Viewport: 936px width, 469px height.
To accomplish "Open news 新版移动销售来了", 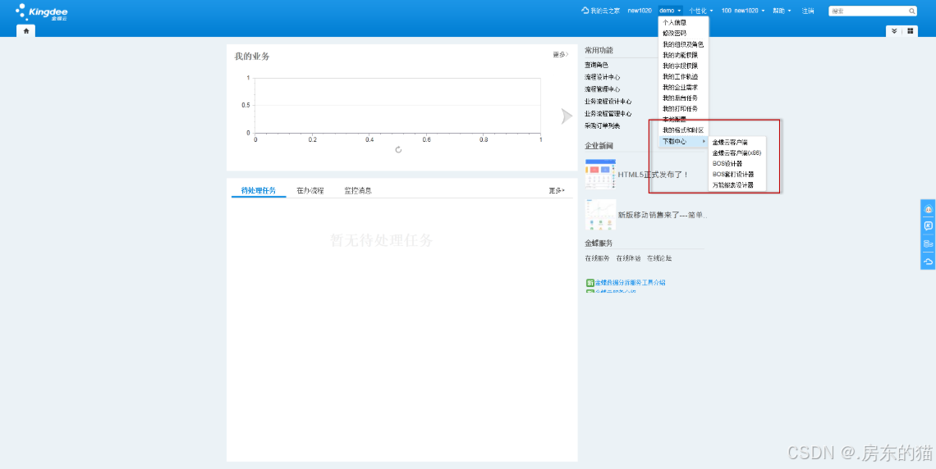I will pos(663,215).
